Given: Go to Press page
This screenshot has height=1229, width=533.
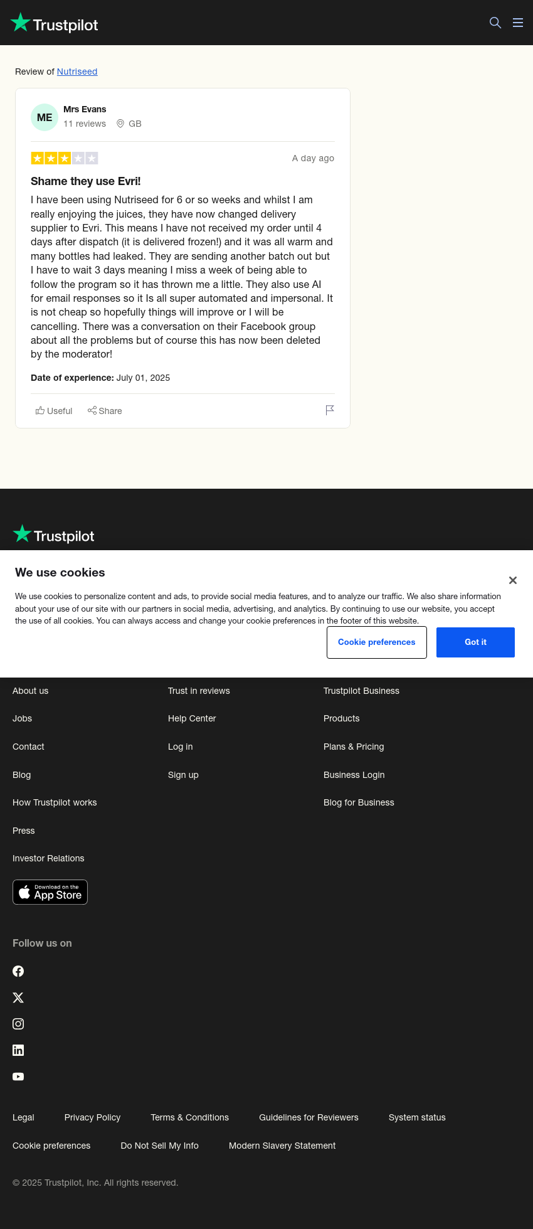Looking at the screenshot, I should [24, 831].
